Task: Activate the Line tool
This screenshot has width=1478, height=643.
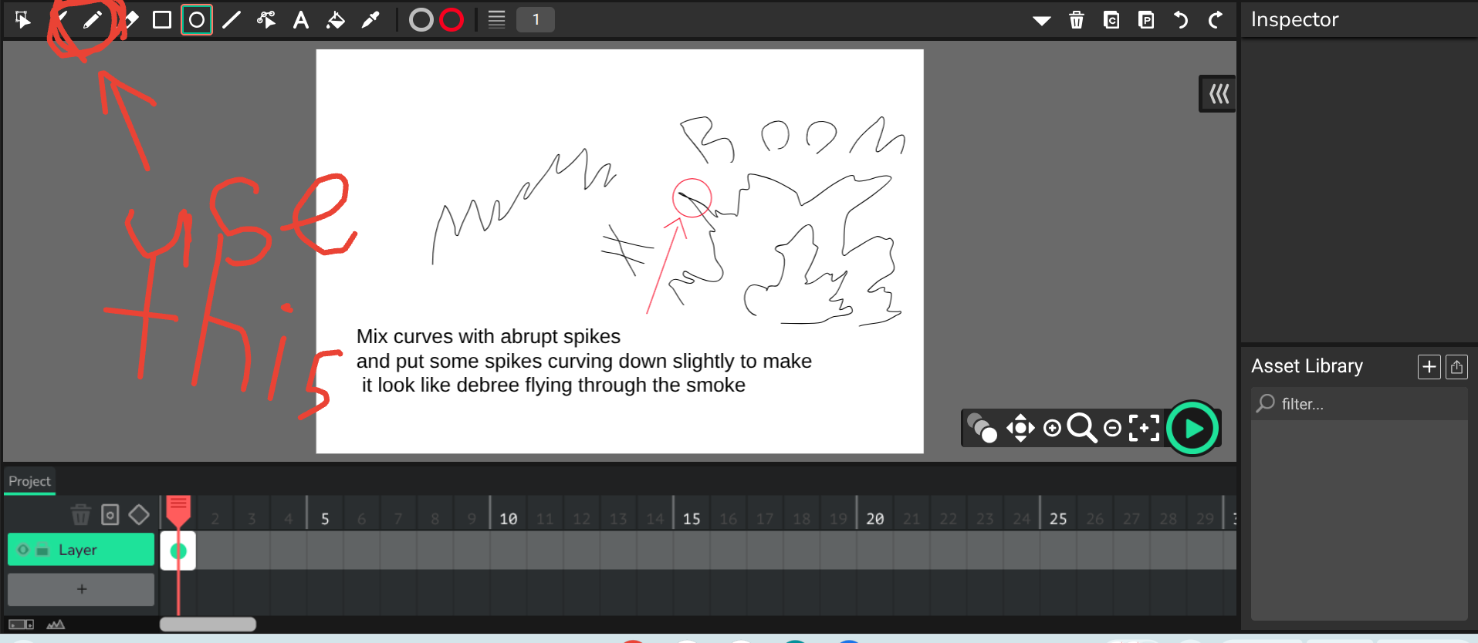Action: click(232, 20)
